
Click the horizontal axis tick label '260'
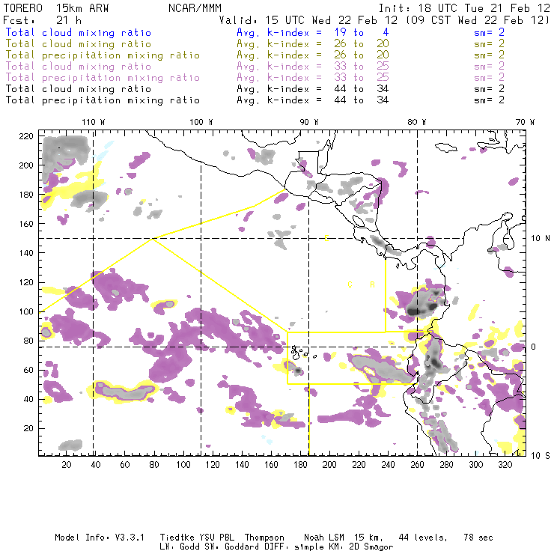[417, 465]
